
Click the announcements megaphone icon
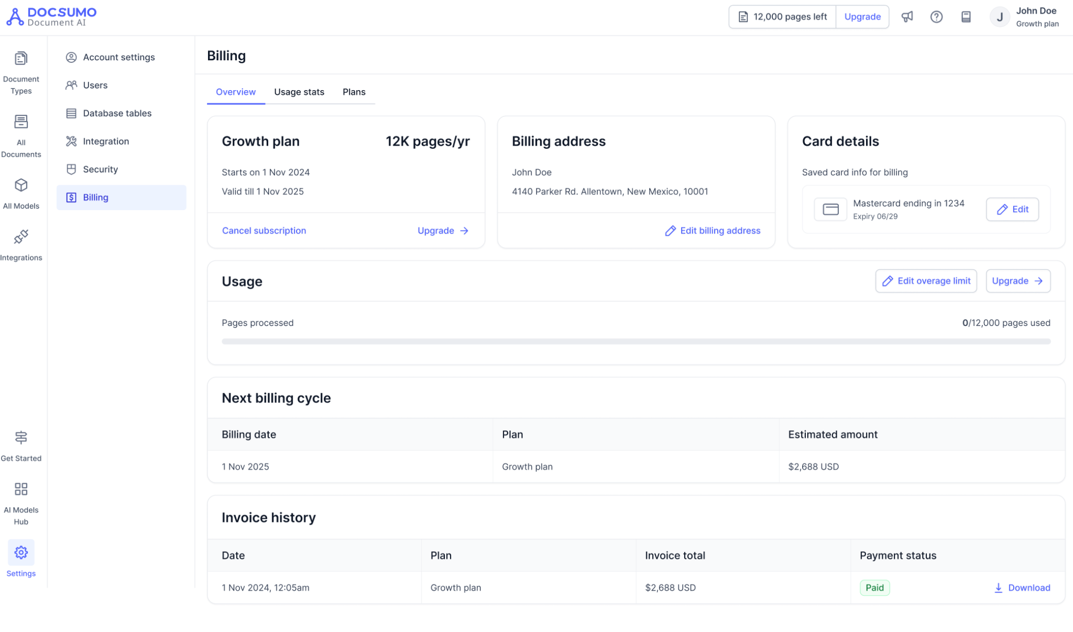coord(907,17)
